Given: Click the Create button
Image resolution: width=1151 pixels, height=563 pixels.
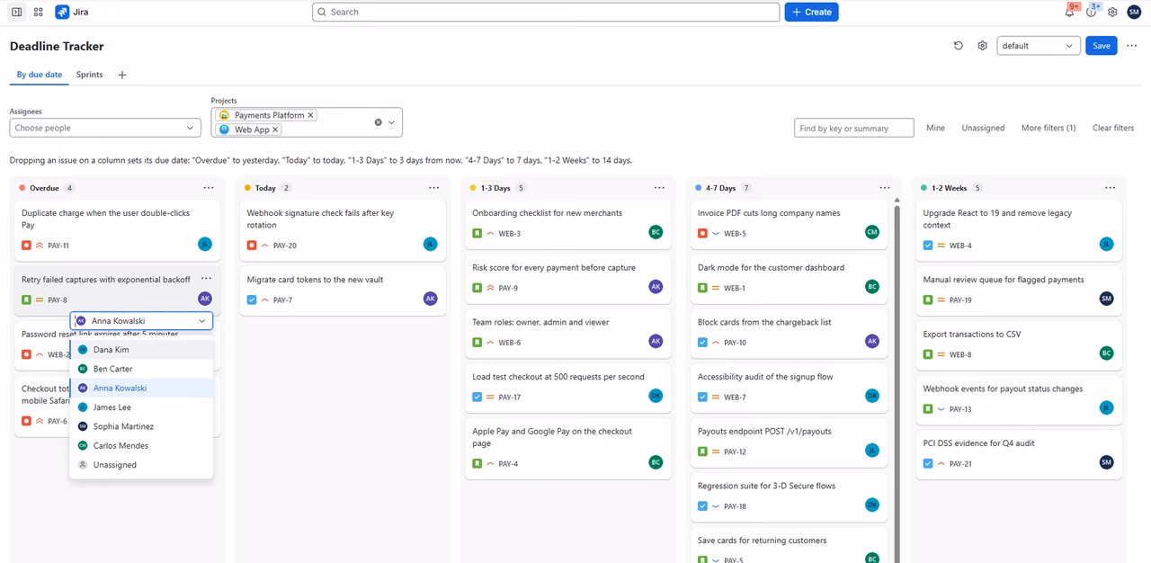Looking at the screenshot, I should pos(811,12).
